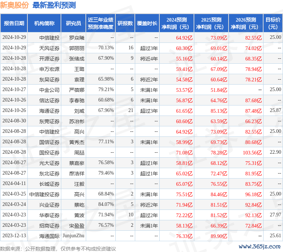Click the 研报数 column header
The width and height of the screenshot is (283, 252).
coord(125,23)
